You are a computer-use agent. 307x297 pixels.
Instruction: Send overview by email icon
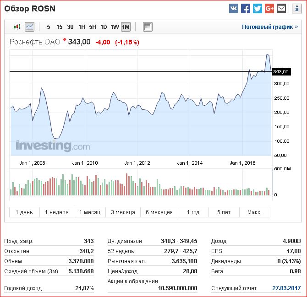click(x=281, y=9)
